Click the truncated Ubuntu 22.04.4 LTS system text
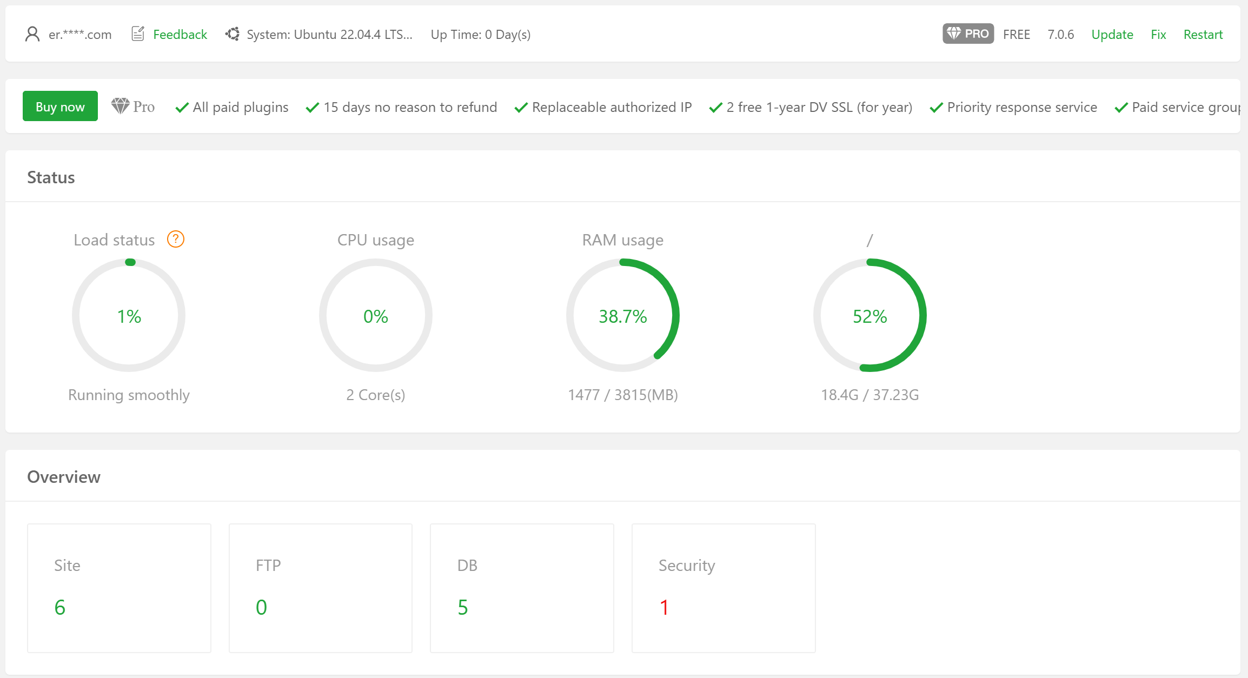This screenshot has width=1248, height=678. (329, 34)
